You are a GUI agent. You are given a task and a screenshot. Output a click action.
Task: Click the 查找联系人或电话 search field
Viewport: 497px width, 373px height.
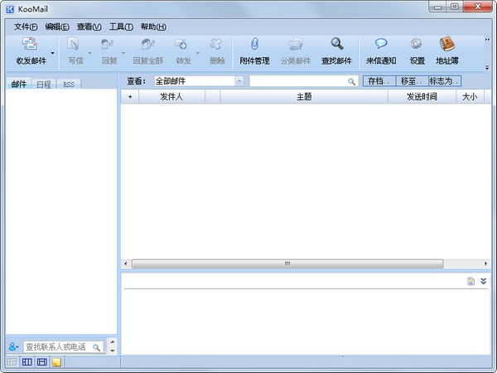57,346
